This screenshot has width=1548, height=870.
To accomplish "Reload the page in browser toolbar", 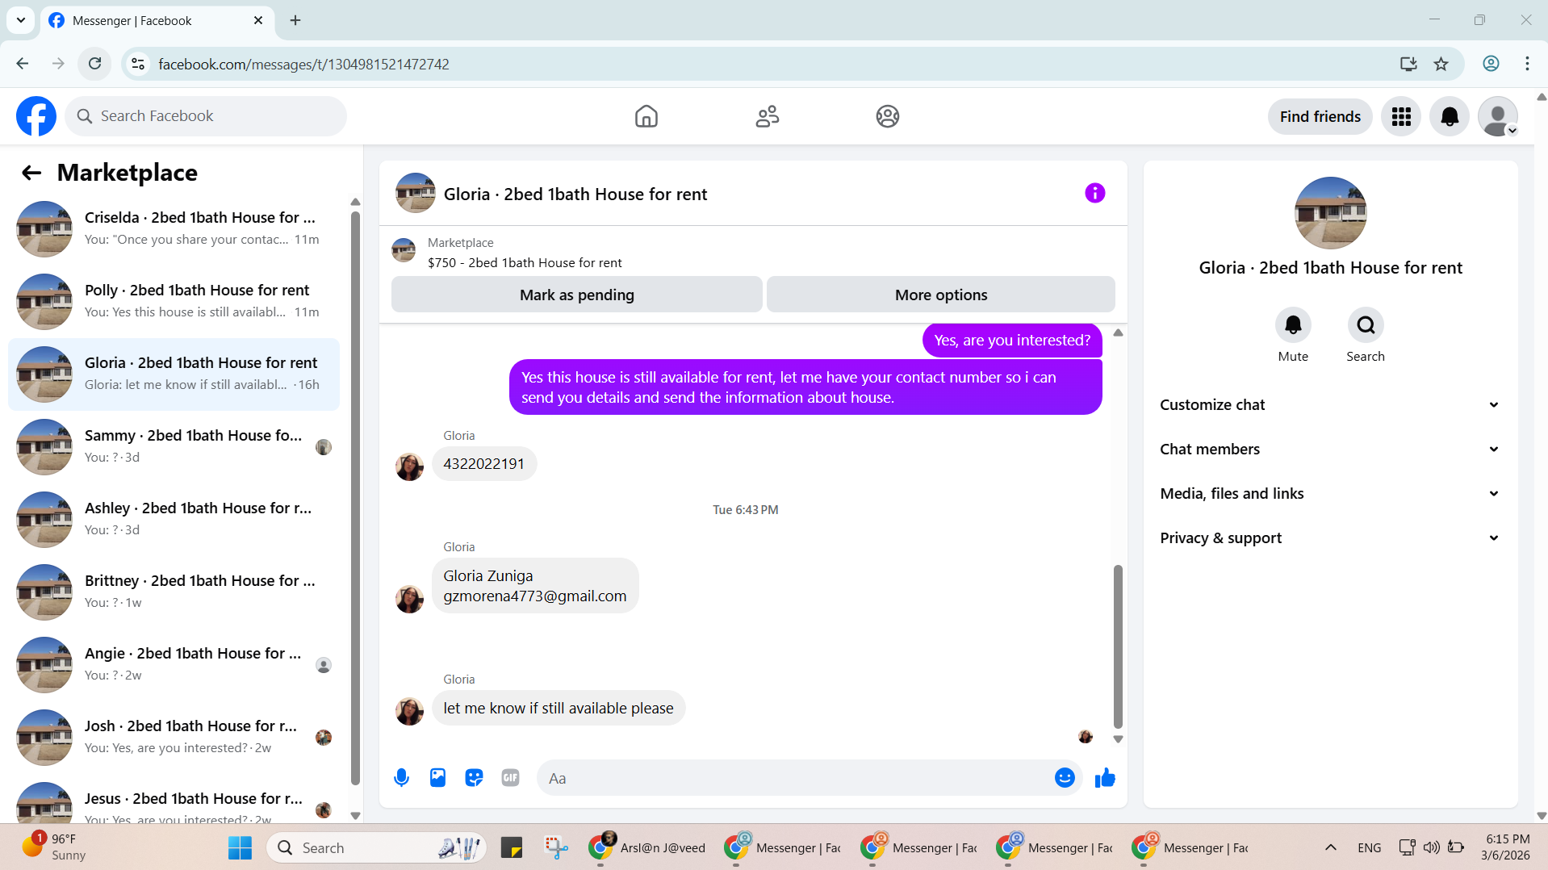I will click(x=94, y=64).
